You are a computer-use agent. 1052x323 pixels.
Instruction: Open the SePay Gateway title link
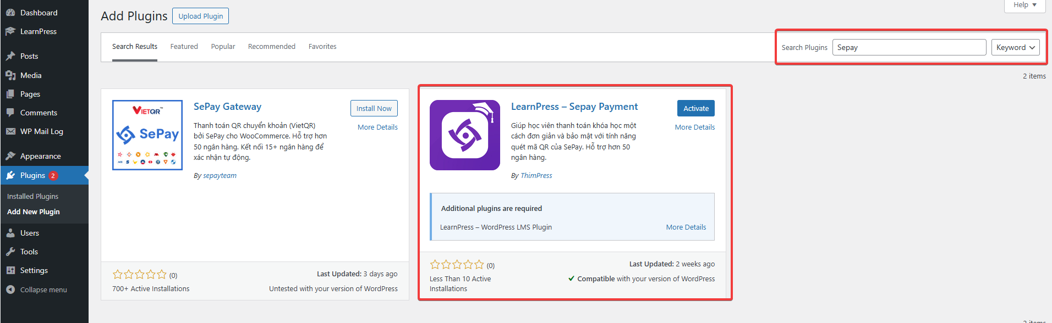(x=227, y=107)
